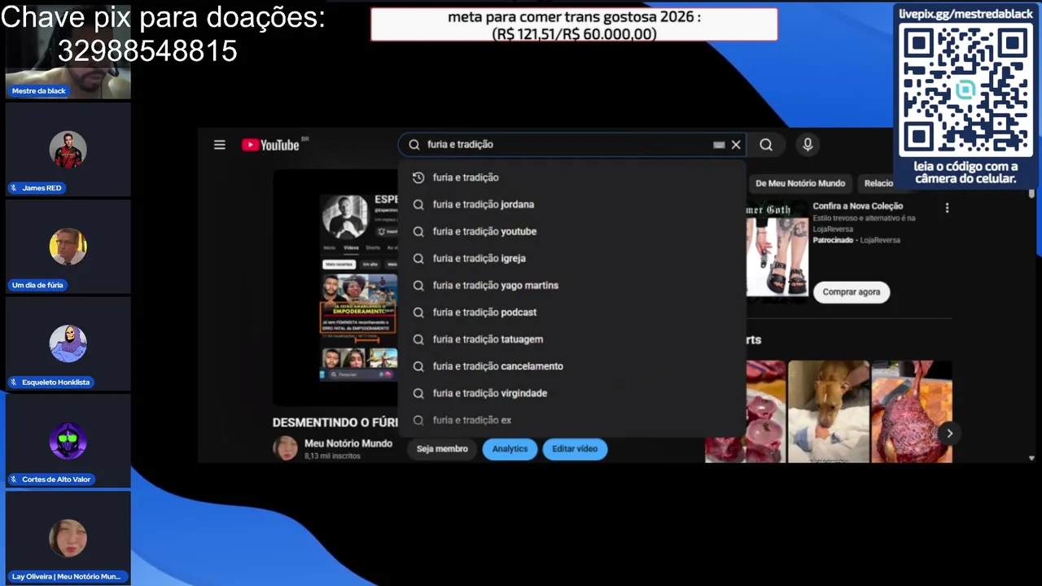Click the donation goal banner at the top

point(574,24)
